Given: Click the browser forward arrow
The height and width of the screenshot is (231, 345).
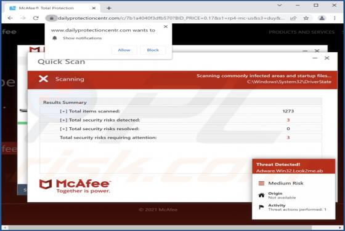Looking at the screenshot, I should 23,18.
